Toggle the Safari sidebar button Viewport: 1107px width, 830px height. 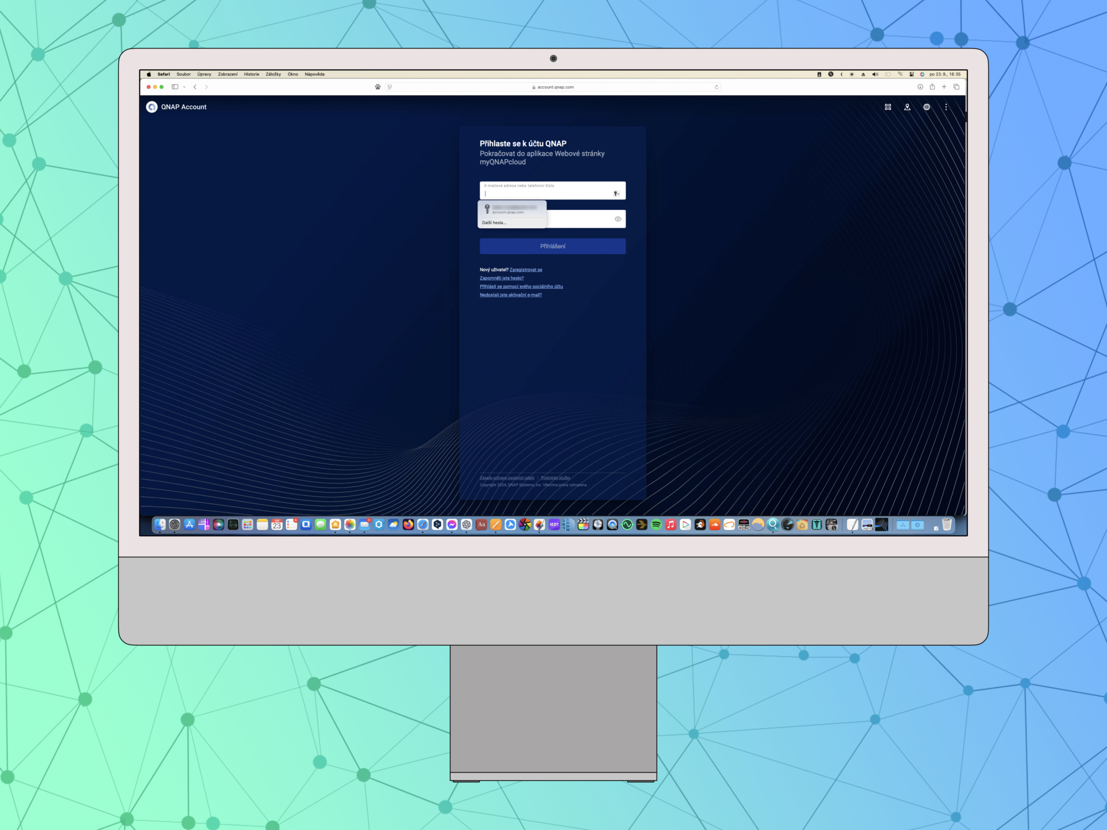click(x=175, y=87)
